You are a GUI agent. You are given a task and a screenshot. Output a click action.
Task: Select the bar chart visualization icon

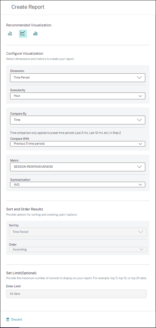10,34
